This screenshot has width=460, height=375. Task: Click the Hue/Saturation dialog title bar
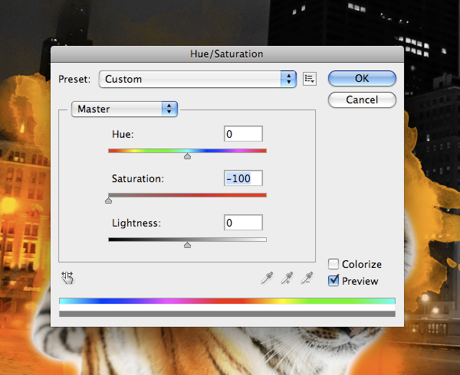(x=227, y=54)
